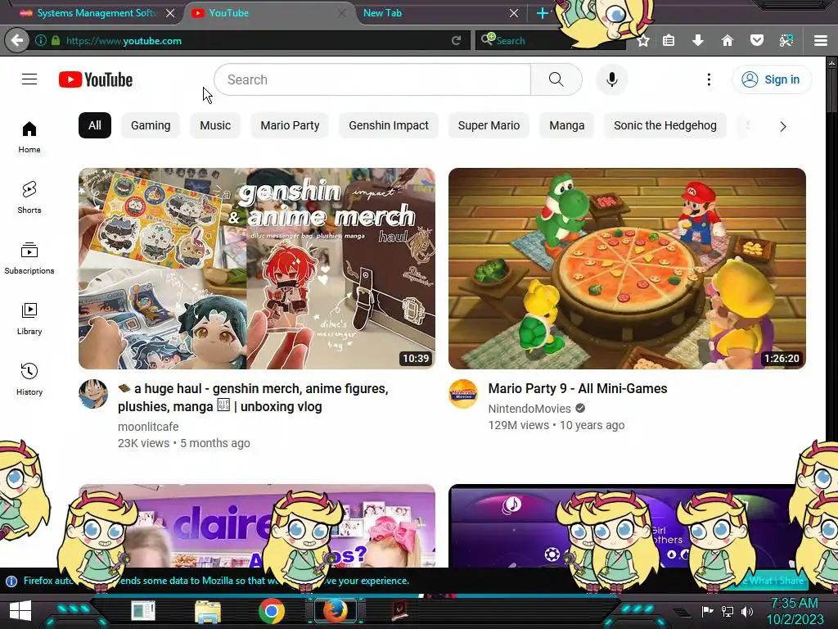
Task: Open the volume speaker tray icon
Action: [x=746, y=611]
